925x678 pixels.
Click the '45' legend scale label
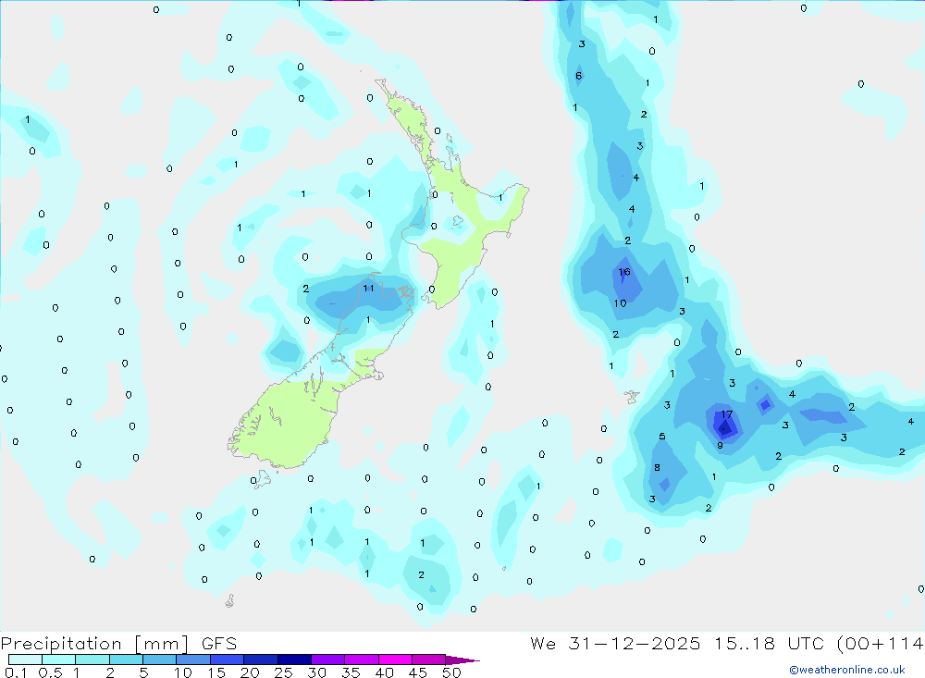click(x=418, y=672)
